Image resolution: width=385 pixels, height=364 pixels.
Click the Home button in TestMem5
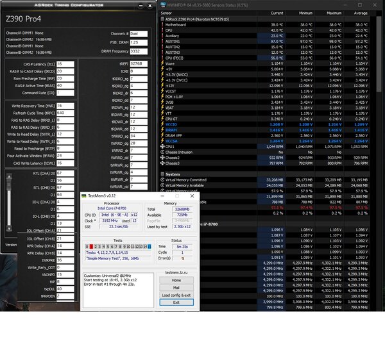(x=176, y=280)
